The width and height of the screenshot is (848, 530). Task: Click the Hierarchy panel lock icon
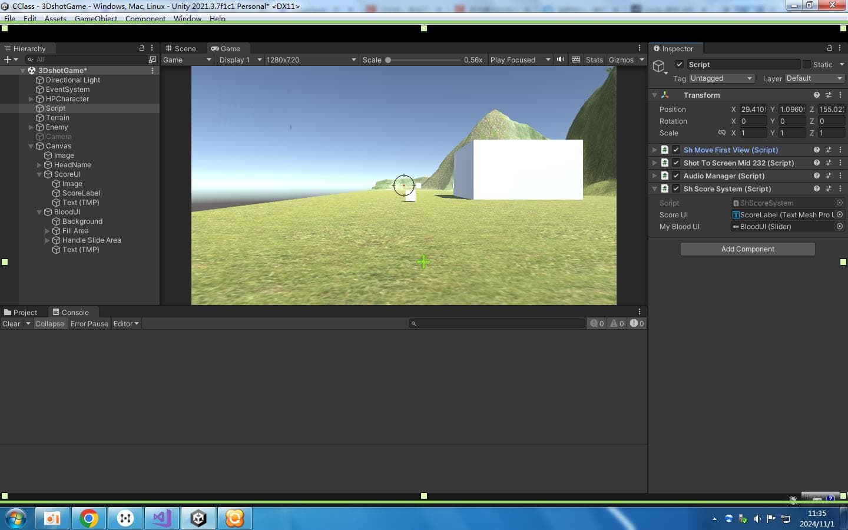[x=141, y=48]
